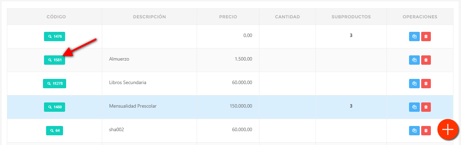Duplicate the Almuerzo product
The image size is (461, 145).
tap(414, 60)
